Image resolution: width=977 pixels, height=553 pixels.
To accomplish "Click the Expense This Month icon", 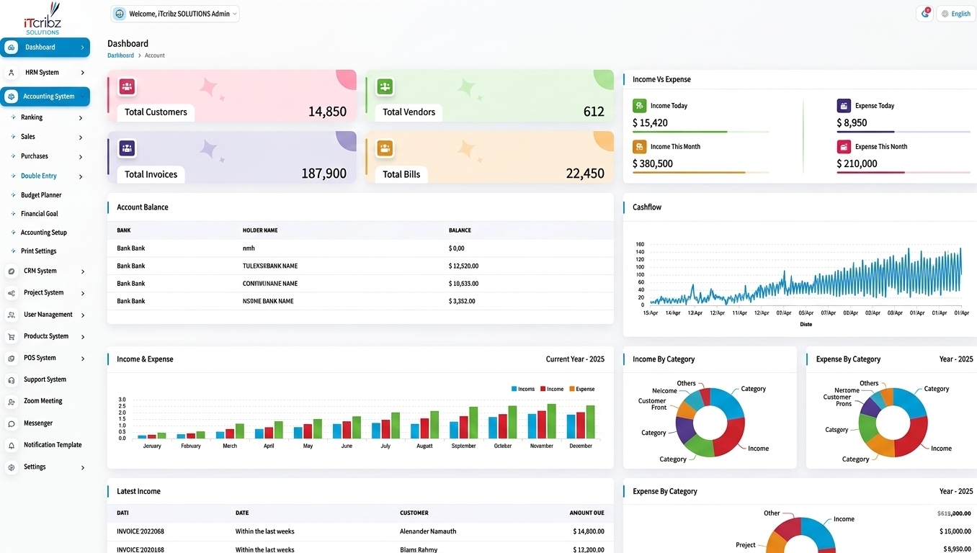I will [x=844, y=147].
